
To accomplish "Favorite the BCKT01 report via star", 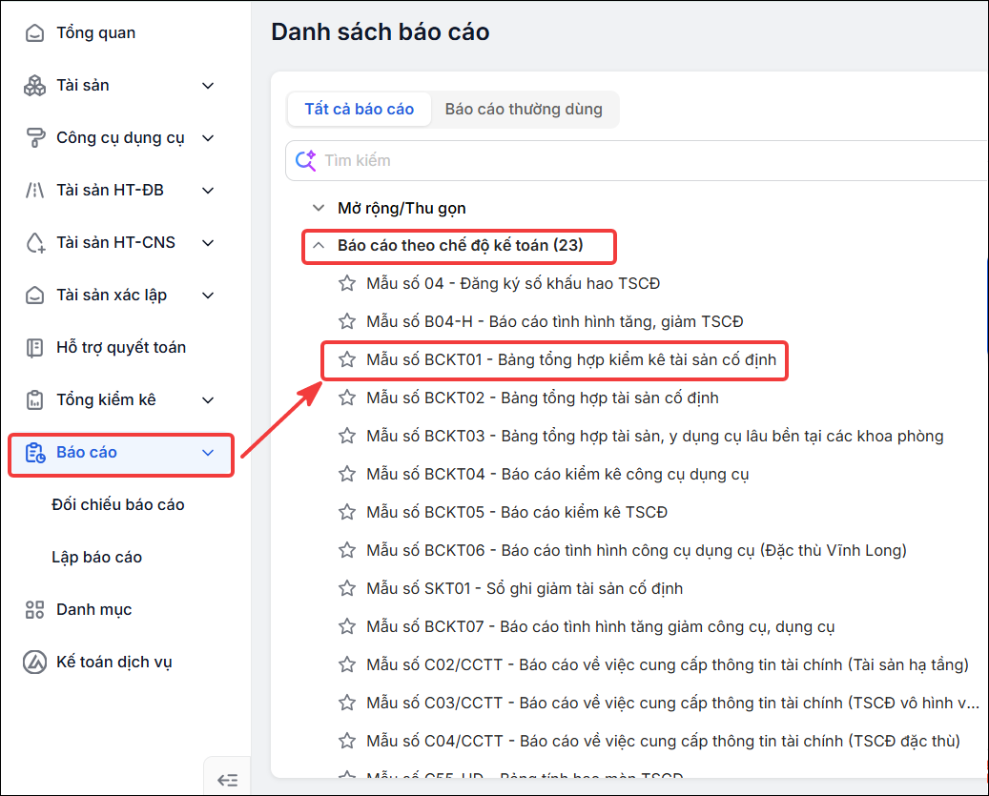I will pos(347,359).
